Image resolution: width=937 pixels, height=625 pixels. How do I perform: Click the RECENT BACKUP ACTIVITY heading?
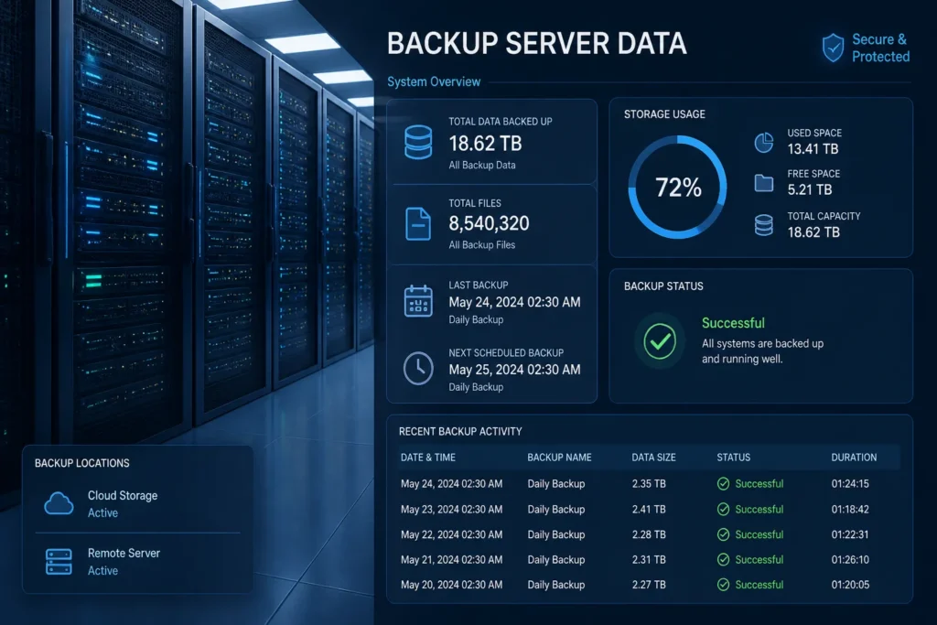pyautogui.click(x=460, y=431)
